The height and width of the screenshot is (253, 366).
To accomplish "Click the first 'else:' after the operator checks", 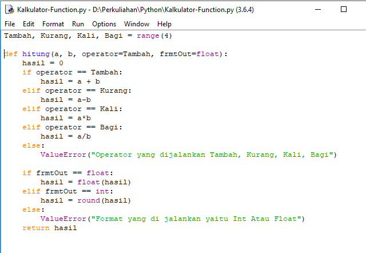I will pos(33,145).
